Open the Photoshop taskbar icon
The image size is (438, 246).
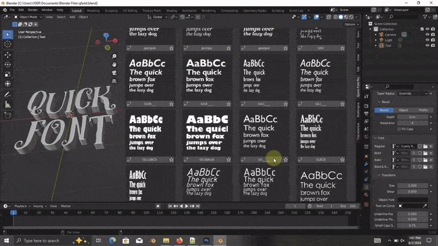[206, 241]
